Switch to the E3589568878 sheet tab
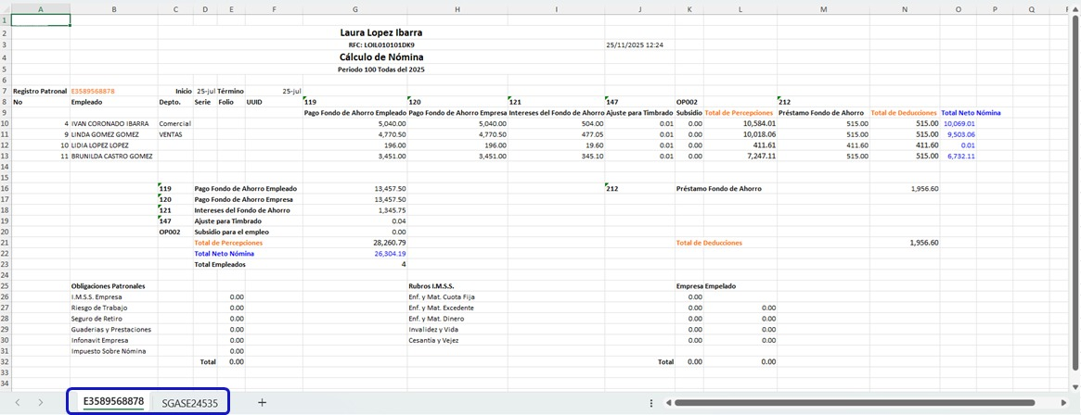 [113, 402]
